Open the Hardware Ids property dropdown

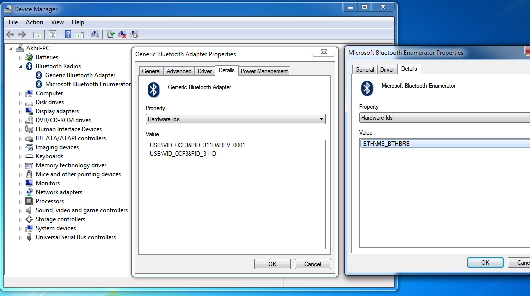coord(236,119)
